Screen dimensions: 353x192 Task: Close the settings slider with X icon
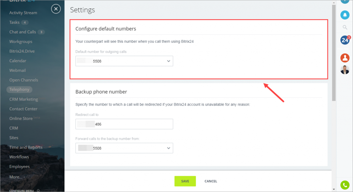pos(56,9)
